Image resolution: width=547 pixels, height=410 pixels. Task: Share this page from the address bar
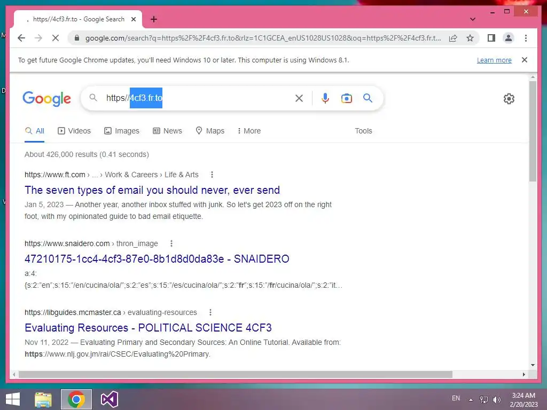pyautogui.click(x=453, y=38)
